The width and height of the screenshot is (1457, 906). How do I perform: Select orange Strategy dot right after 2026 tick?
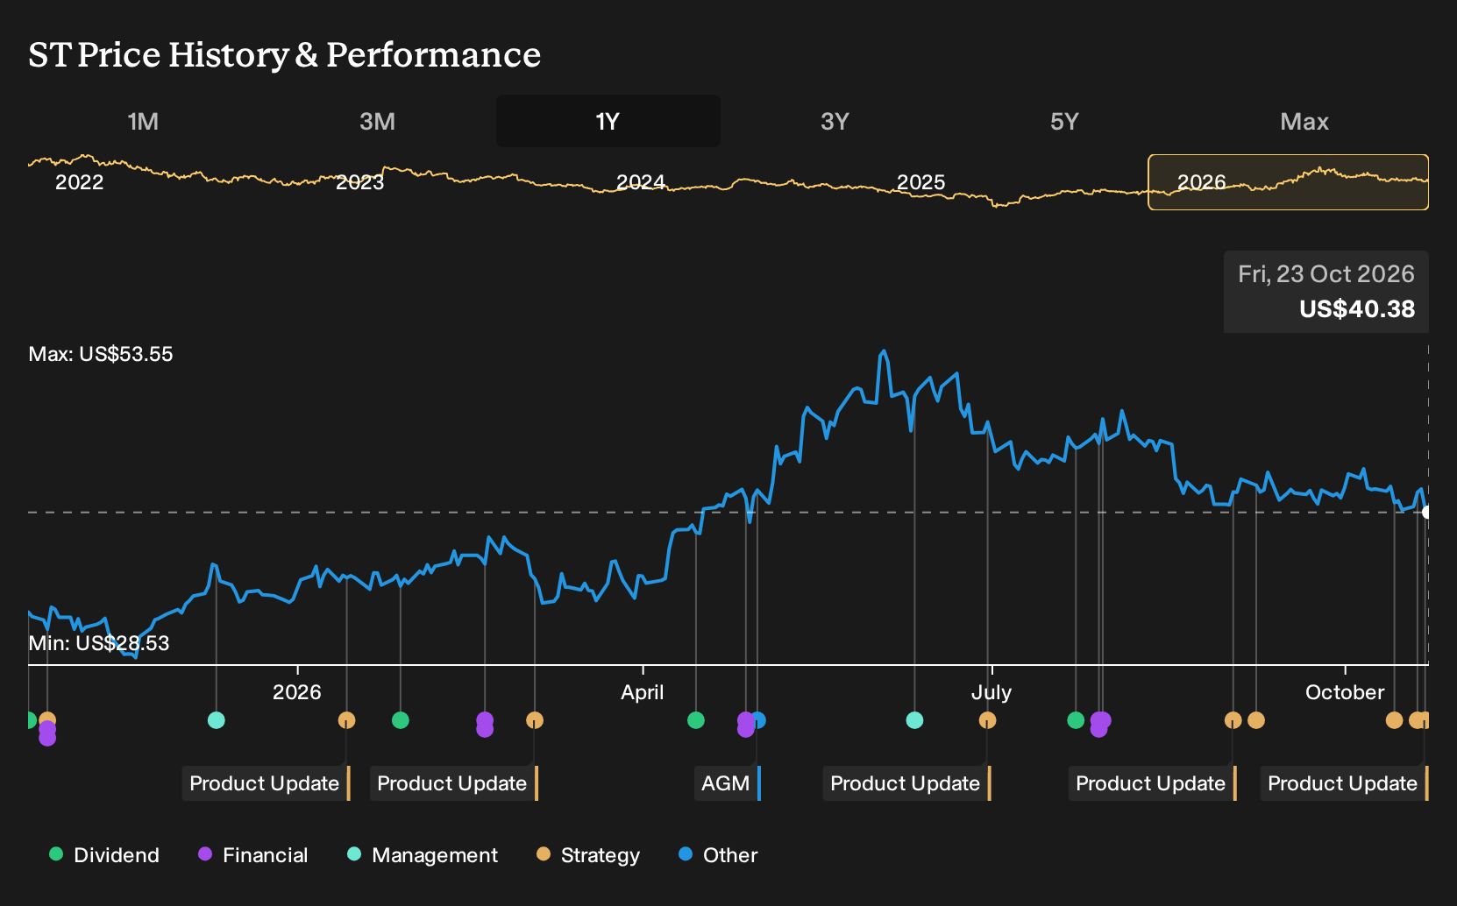point(346,720)
